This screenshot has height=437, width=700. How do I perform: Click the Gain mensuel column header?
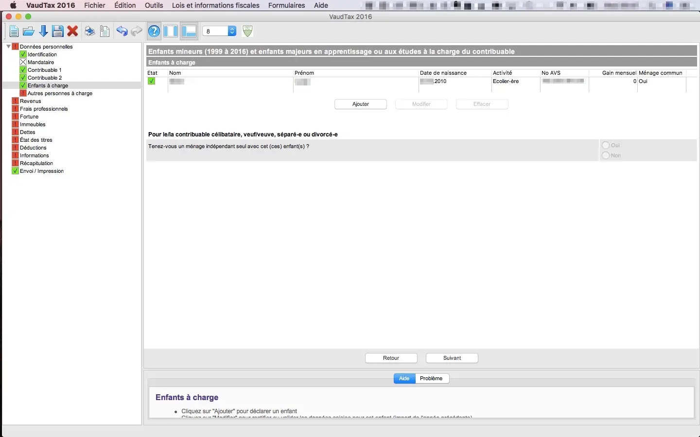pyautogui.click(x=613, y=73)
